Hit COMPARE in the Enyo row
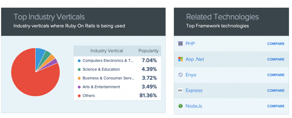 point(275,75)
